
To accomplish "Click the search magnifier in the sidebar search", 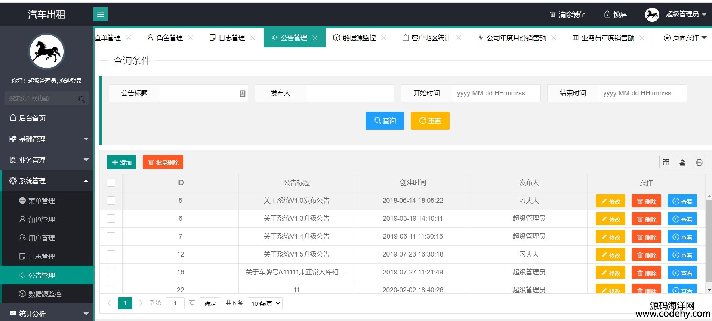I will (81, 99).
